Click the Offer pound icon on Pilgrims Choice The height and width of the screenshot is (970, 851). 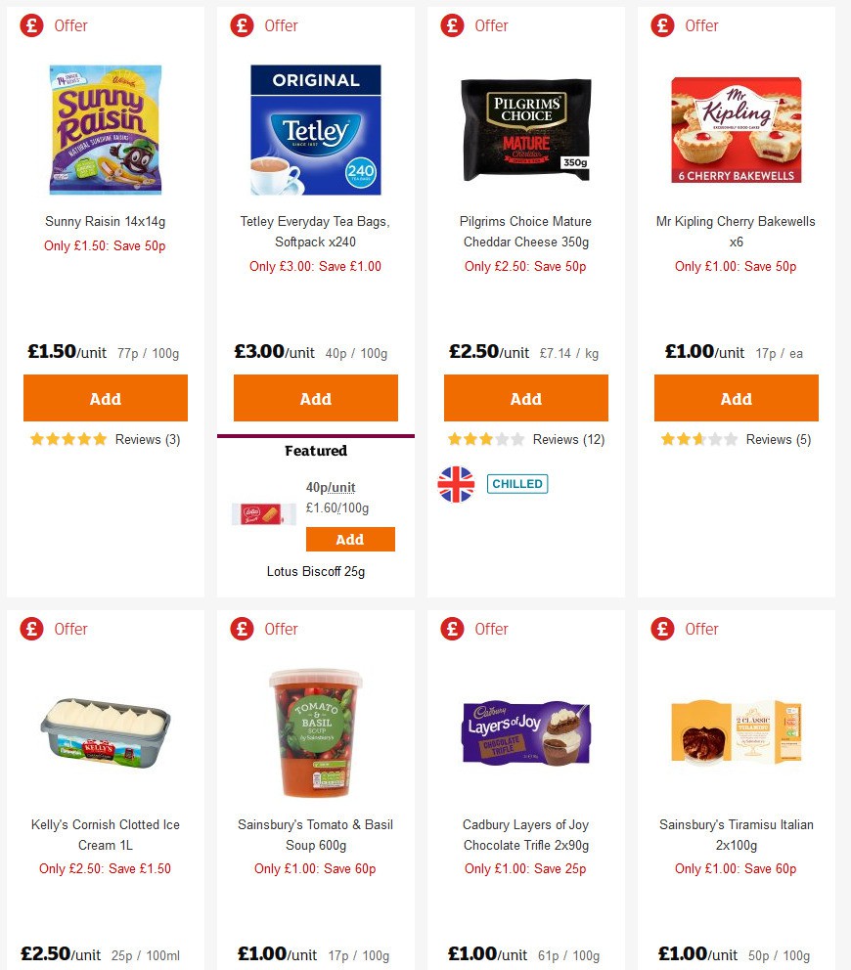click(451, 26)
